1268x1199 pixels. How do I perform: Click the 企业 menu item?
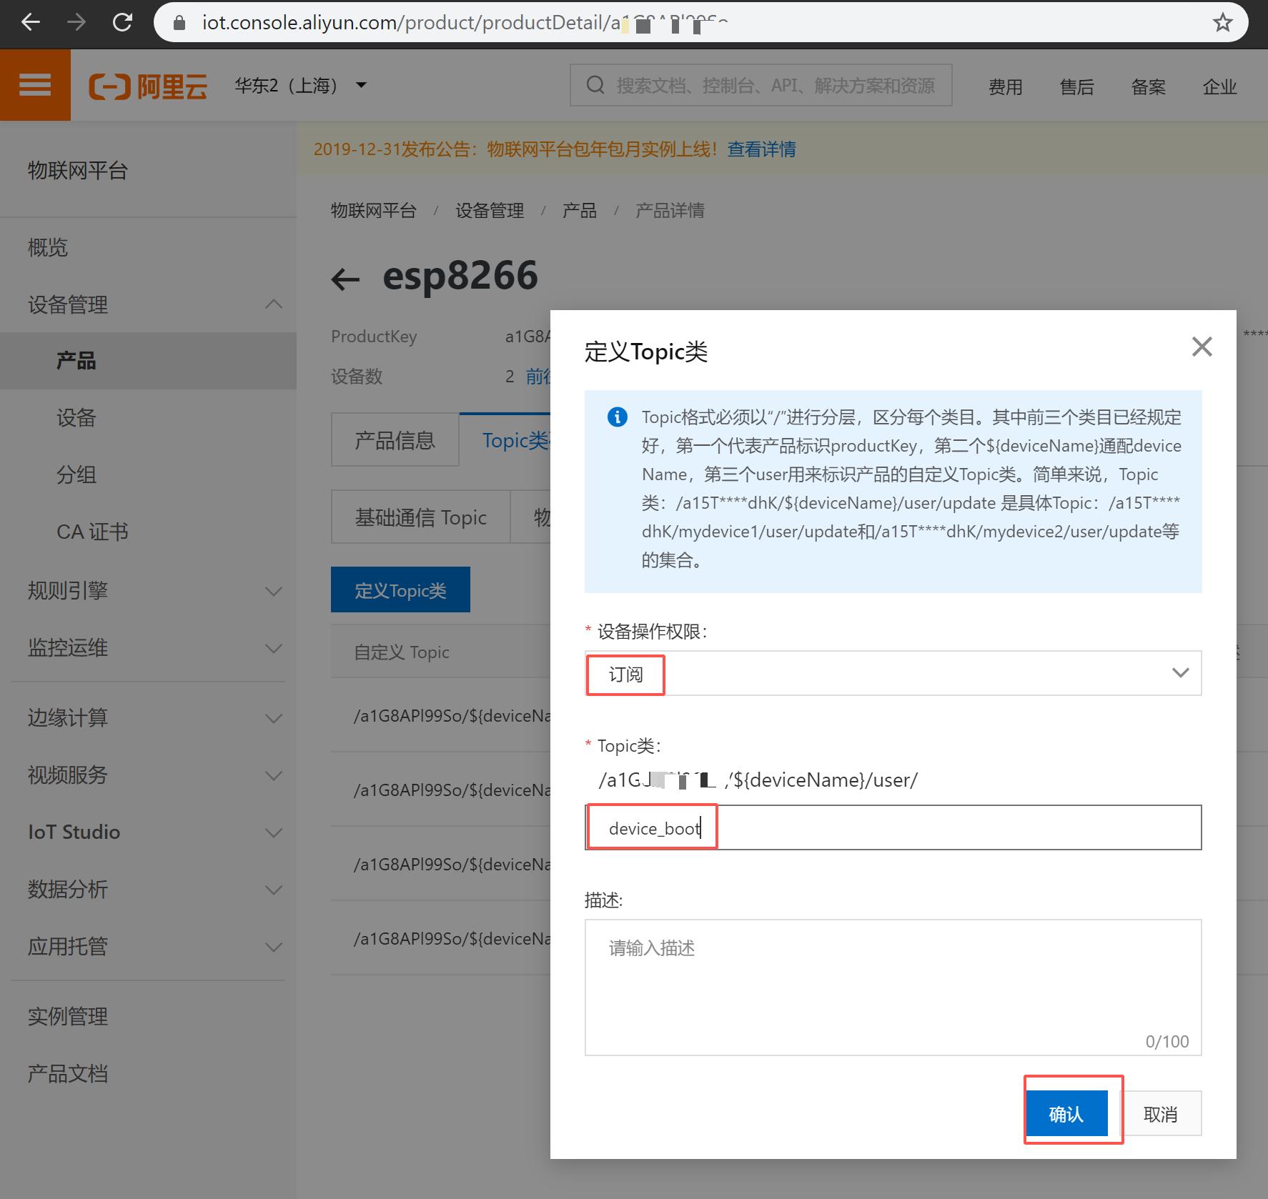pos(1219,87)
